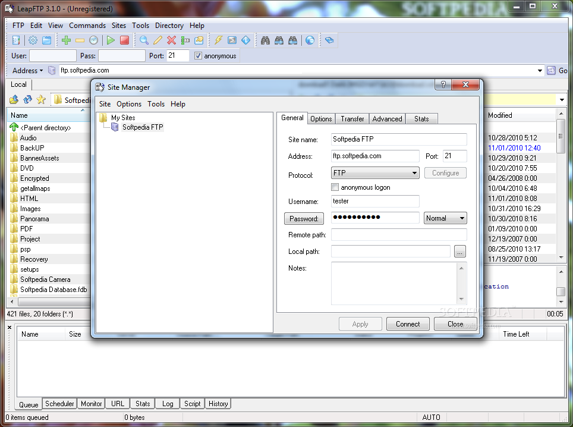
Task: Click the second binoculars find-next icon
Action: [279, 40]
